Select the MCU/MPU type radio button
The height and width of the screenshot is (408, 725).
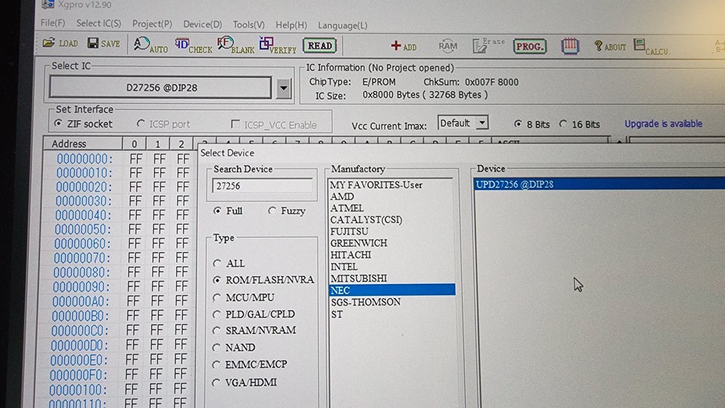pos(217,297)
